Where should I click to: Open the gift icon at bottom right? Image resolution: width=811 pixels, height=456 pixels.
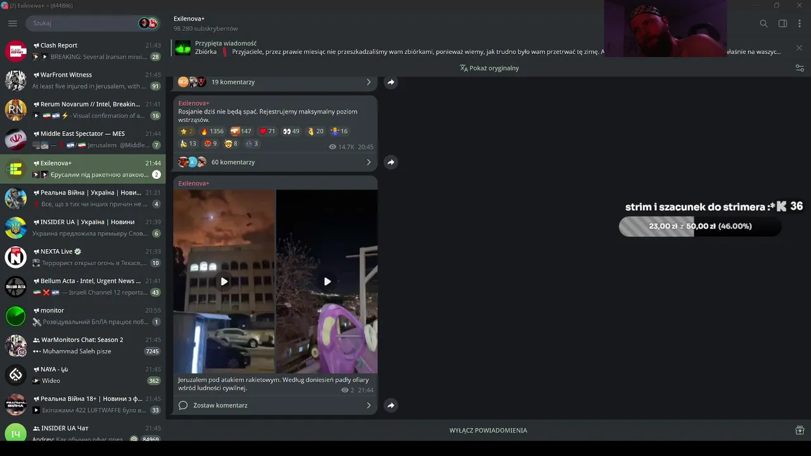point(800,431)
